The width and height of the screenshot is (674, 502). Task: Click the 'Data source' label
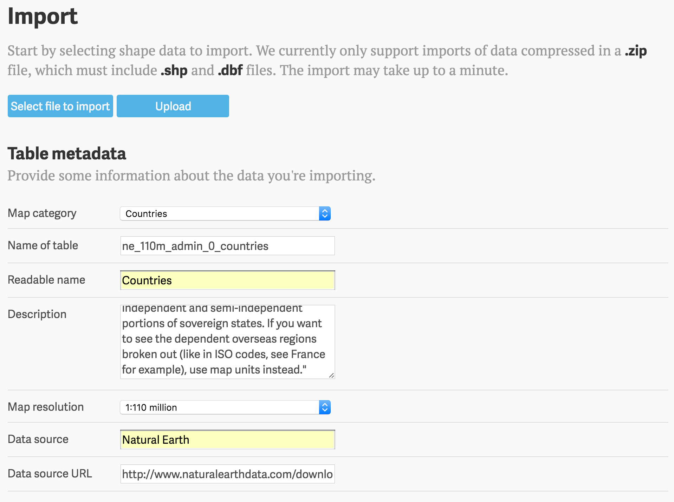coord(38,439)
